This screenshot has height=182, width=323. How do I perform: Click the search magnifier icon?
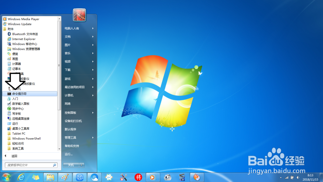tap(54, 165)
